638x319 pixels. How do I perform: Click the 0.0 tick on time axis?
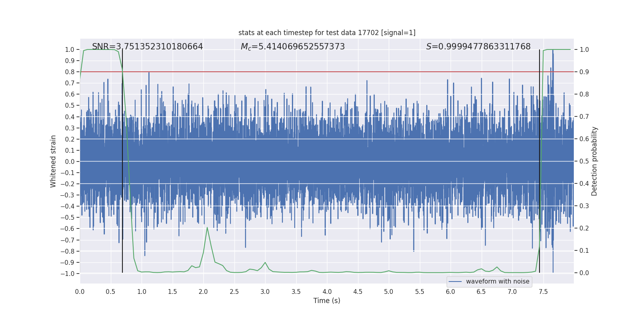pyautogui.click(x=80, y=291)
